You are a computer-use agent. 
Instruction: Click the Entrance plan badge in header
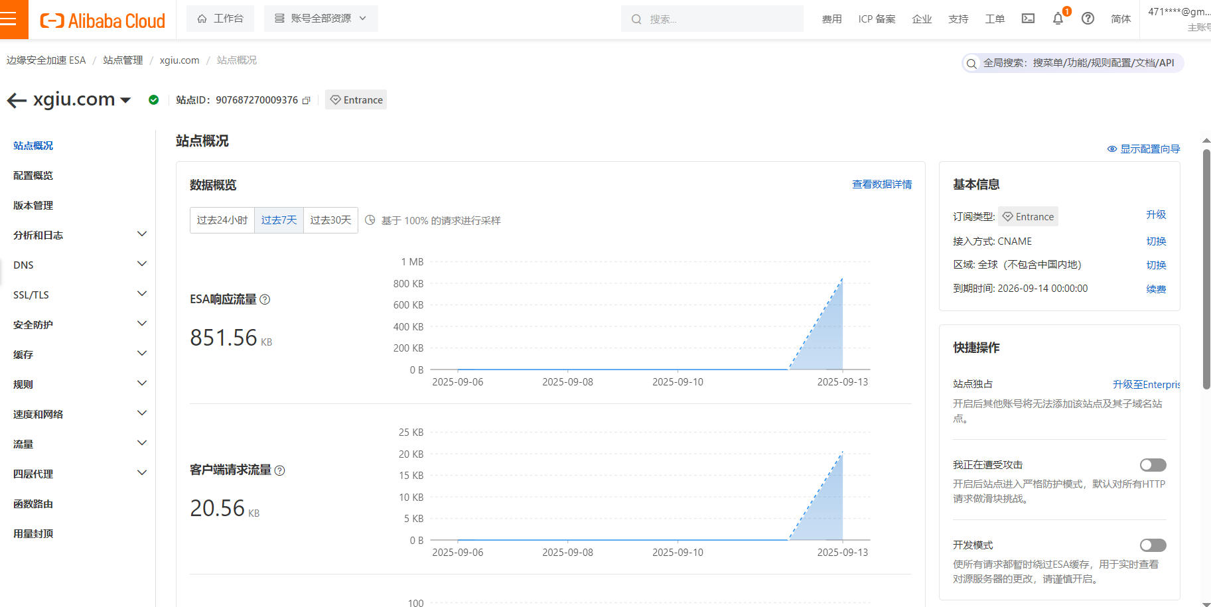[x=356, y=100]
